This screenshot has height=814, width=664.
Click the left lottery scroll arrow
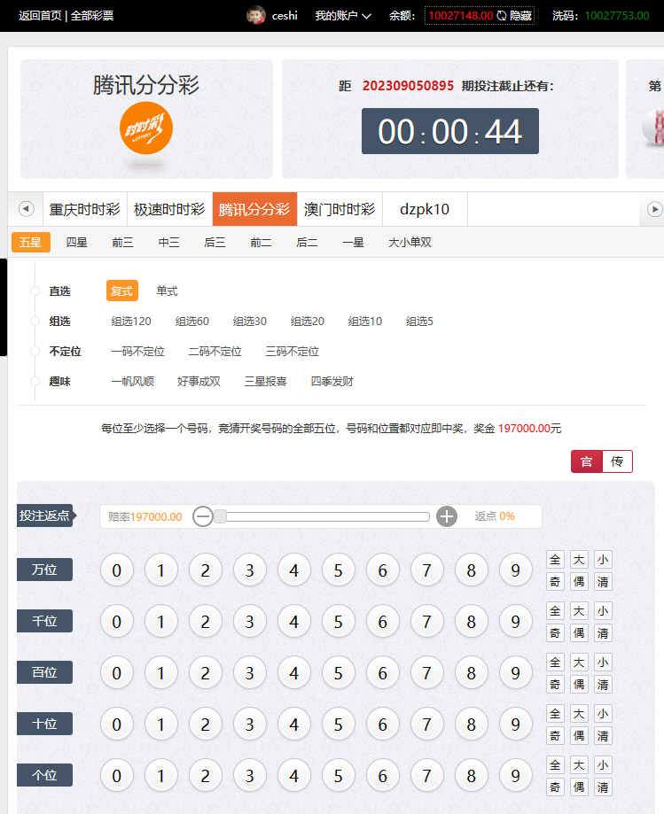26,209
